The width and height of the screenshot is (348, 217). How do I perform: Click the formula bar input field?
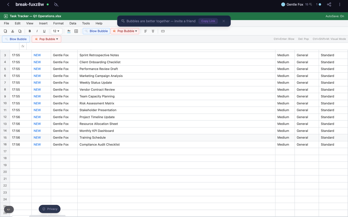click(x=187, y=46)
